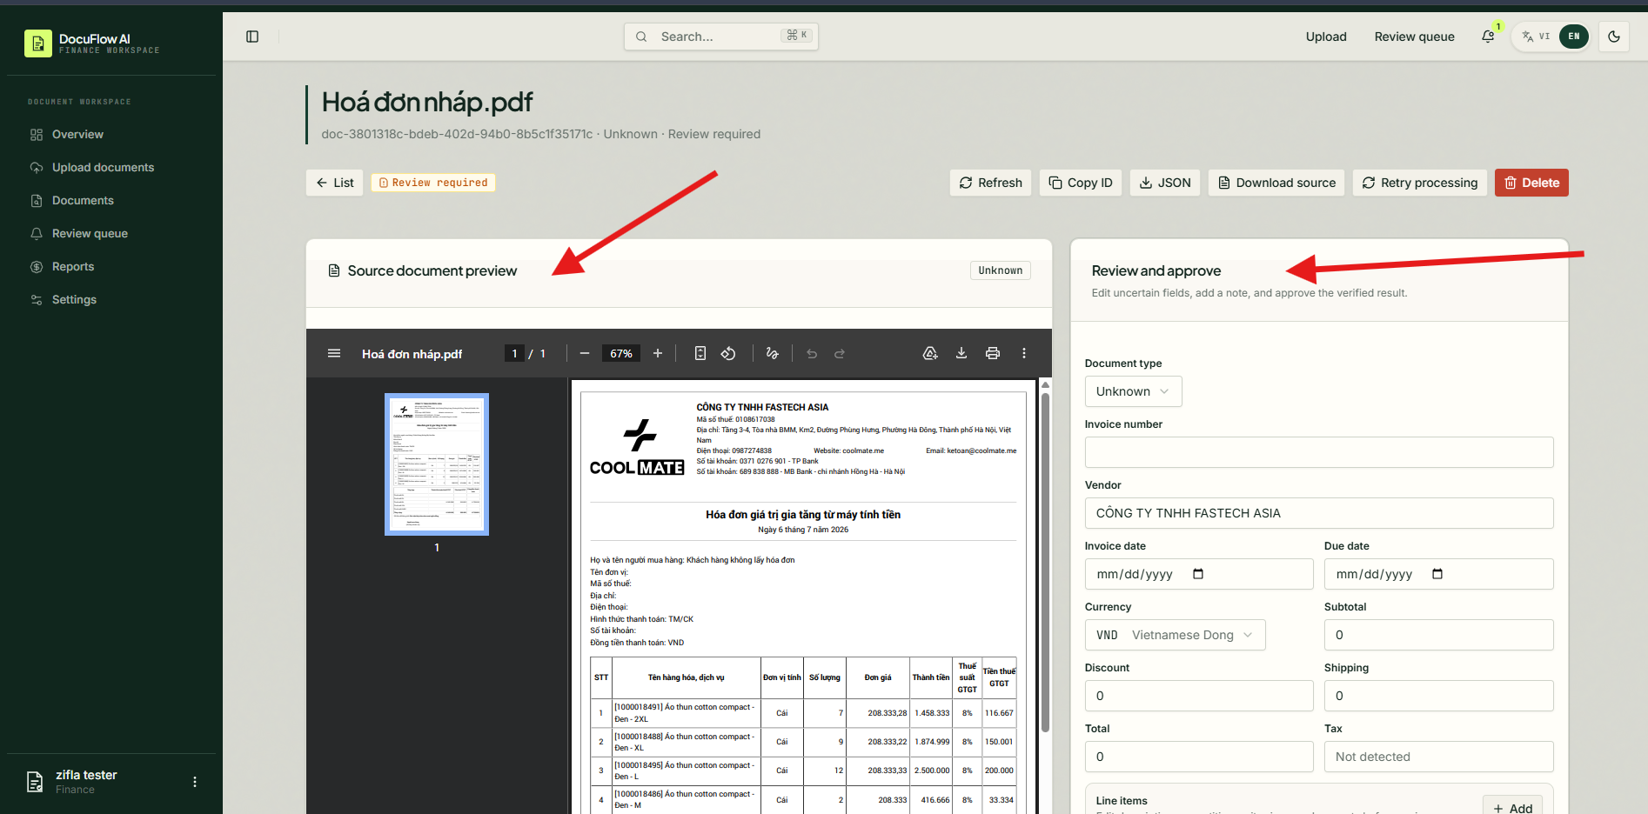Collapse the sidebar with the panel toggle icon
The height and width of the screenshot is (814, 1648).
pos(252,37)
